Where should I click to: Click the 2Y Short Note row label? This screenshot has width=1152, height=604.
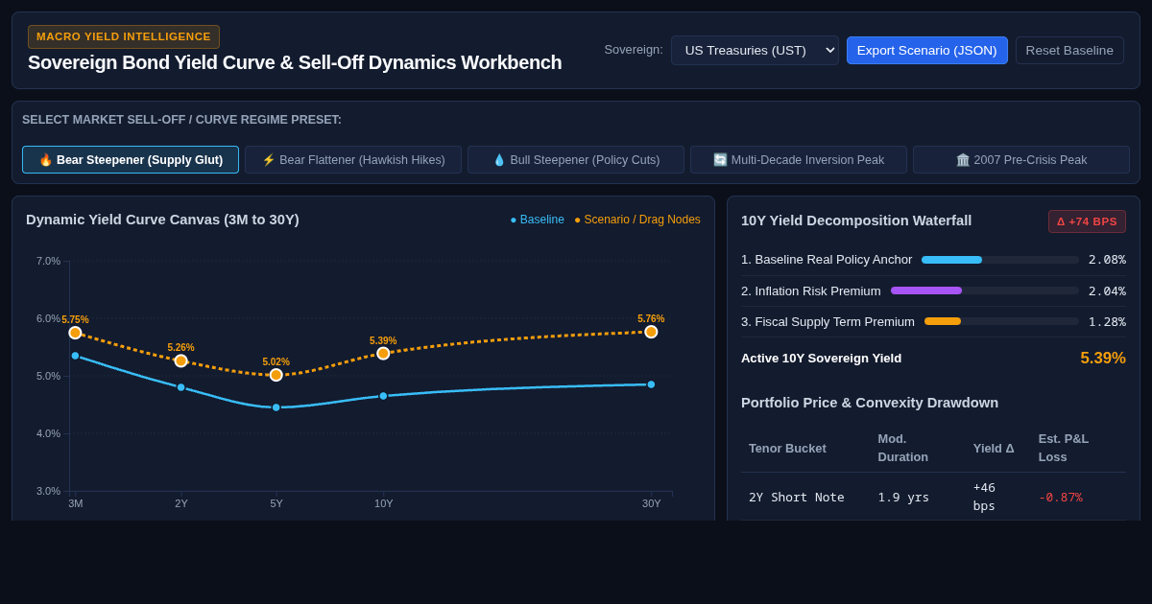797,497
